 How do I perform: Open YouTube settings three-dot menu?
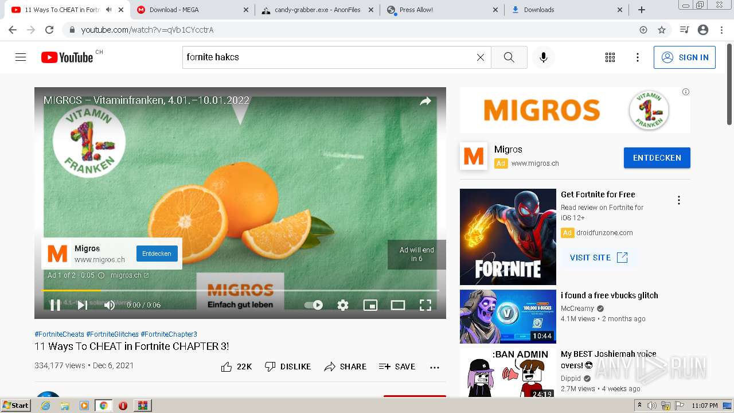tap(638, 57)
